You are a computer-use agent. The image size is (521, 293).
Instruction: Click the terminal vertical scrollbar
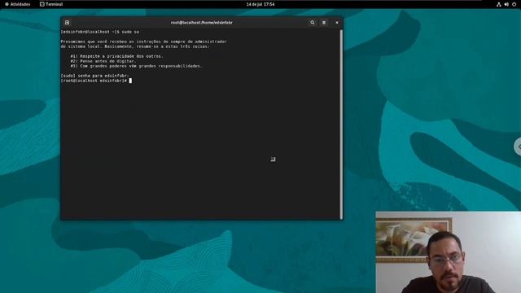[341, 125]
